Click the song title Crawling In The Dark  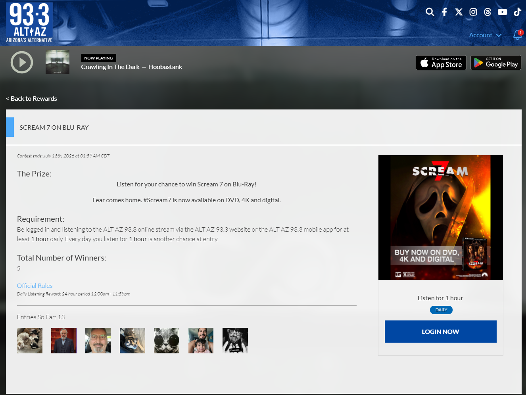click(x=110, y=67)
